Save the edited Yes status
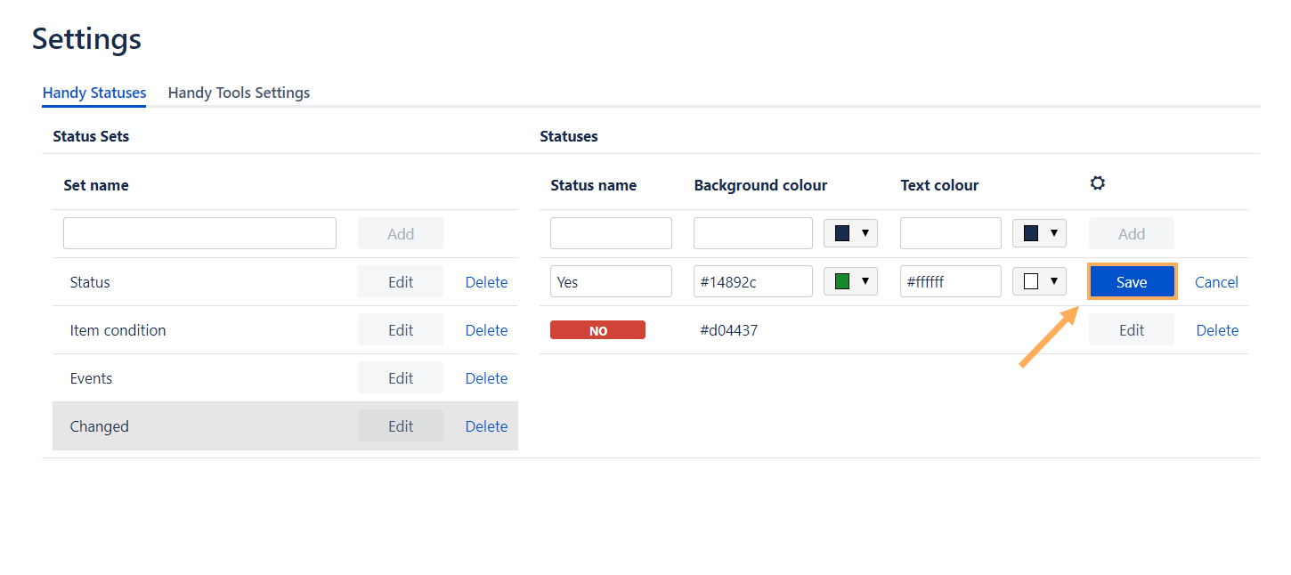The width and height of the screenshot is (1291, 575). (x=1132, y=282)
